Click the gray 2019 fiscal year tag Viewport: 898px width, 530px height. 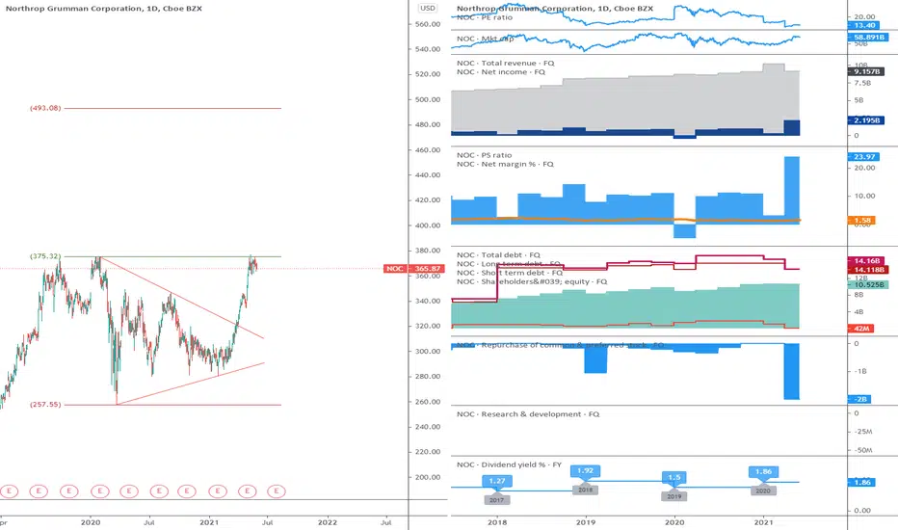(x=674, y=496)
